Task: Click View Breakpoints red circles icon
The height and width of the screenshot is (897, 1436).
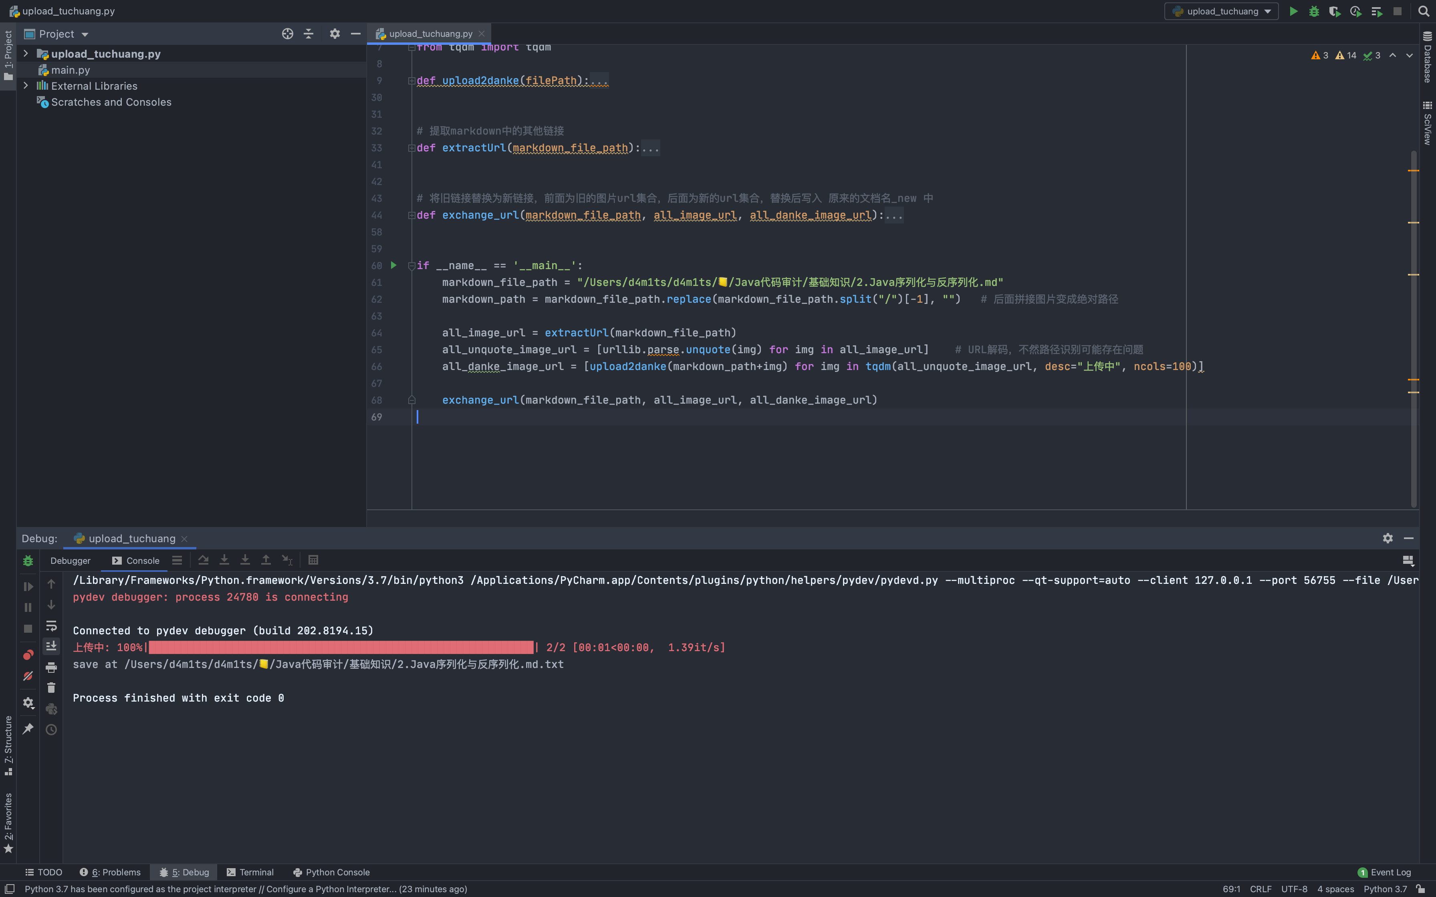Action: (28, 655)
